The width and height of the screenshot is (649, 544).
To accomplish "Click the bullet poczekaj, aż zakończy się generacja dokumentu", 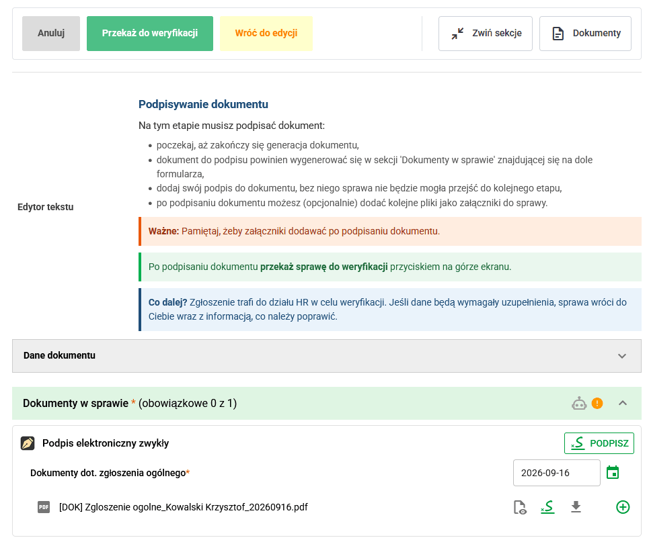I will 258,145.
